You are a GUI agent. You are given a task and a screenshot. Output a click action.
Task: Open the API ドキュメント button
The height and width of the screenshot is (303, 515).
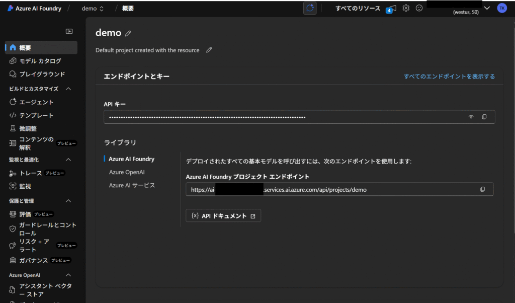click(223, 215)
